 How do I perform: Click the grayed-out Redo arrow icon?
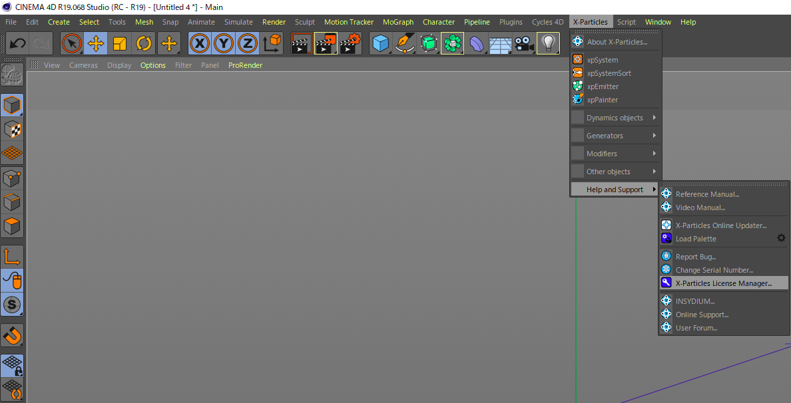click(x=41, y=43)
